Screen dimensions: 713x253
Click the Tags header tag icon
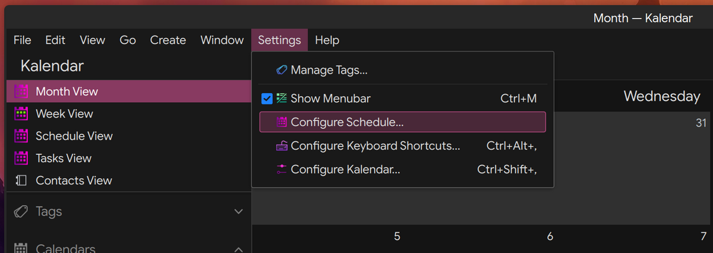(21, 211)
